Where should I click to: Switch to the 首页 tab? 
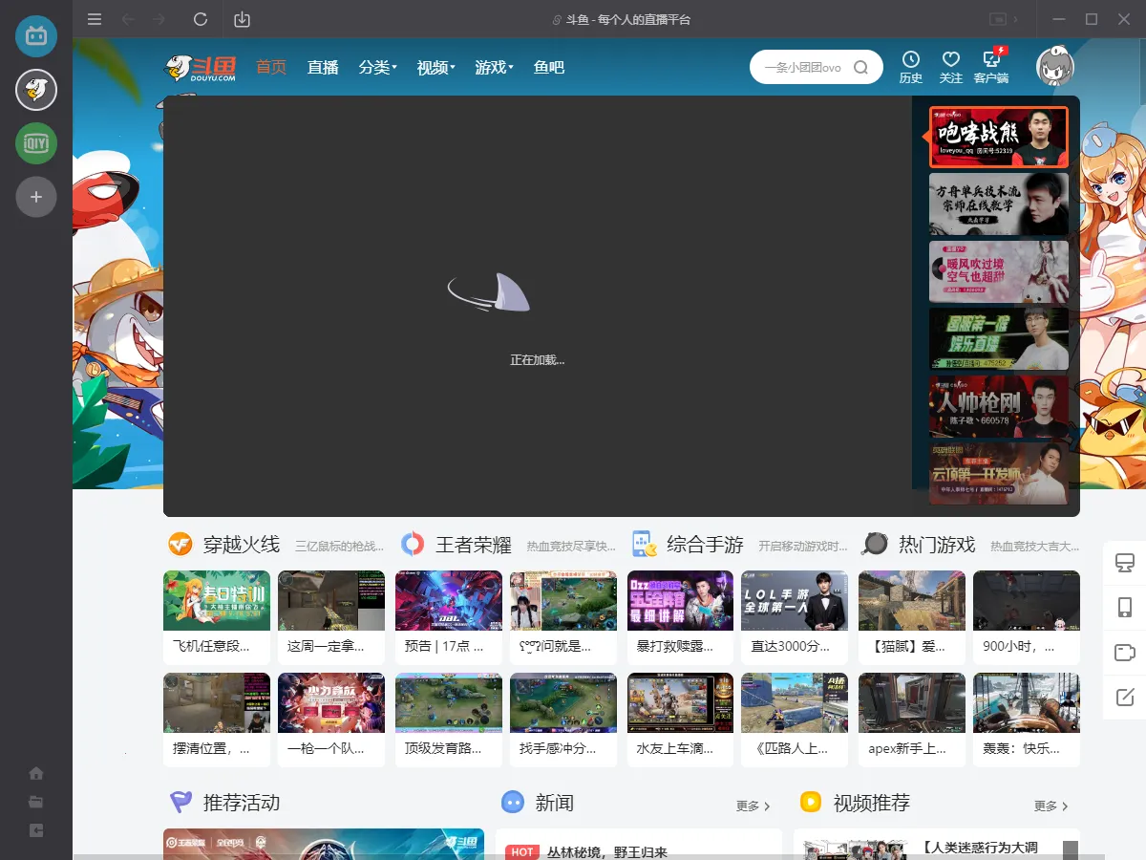click(270, 68)
